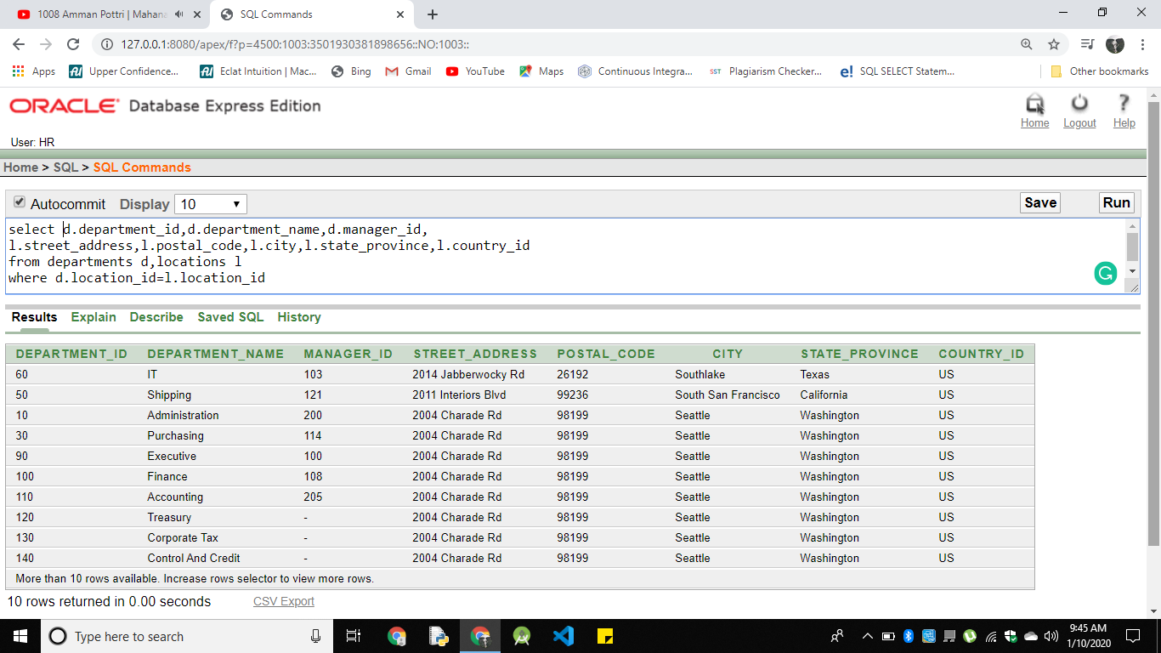Screen dimensions: 1161x653
Task: Open the Display rows dropdown
Action: pyautogui.click(x=211, y=204)
